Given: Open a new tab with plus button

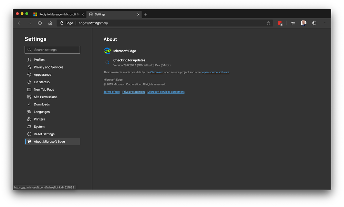Looking at the screenshot, I should coord(145,14).
